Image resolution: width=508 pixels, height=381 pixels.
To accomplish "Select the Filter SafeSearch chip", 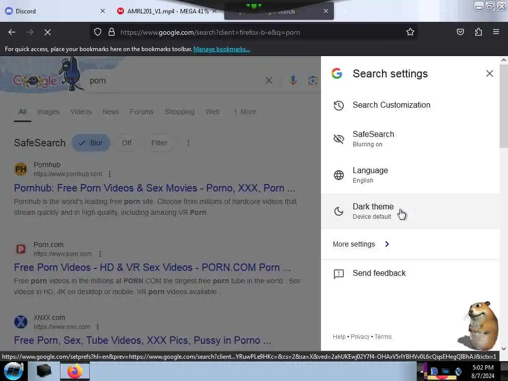I will (159, 143).
